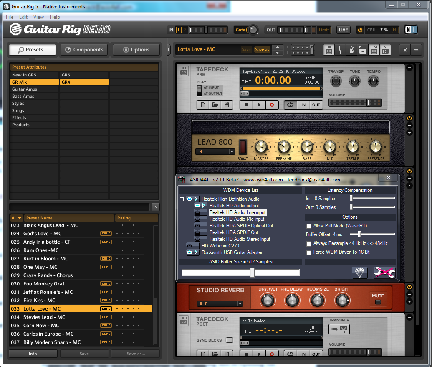Toggle the MUTE button on Studio Reverb
The height and width of the screenshot is (367, 432).
(x=378, y=302)
